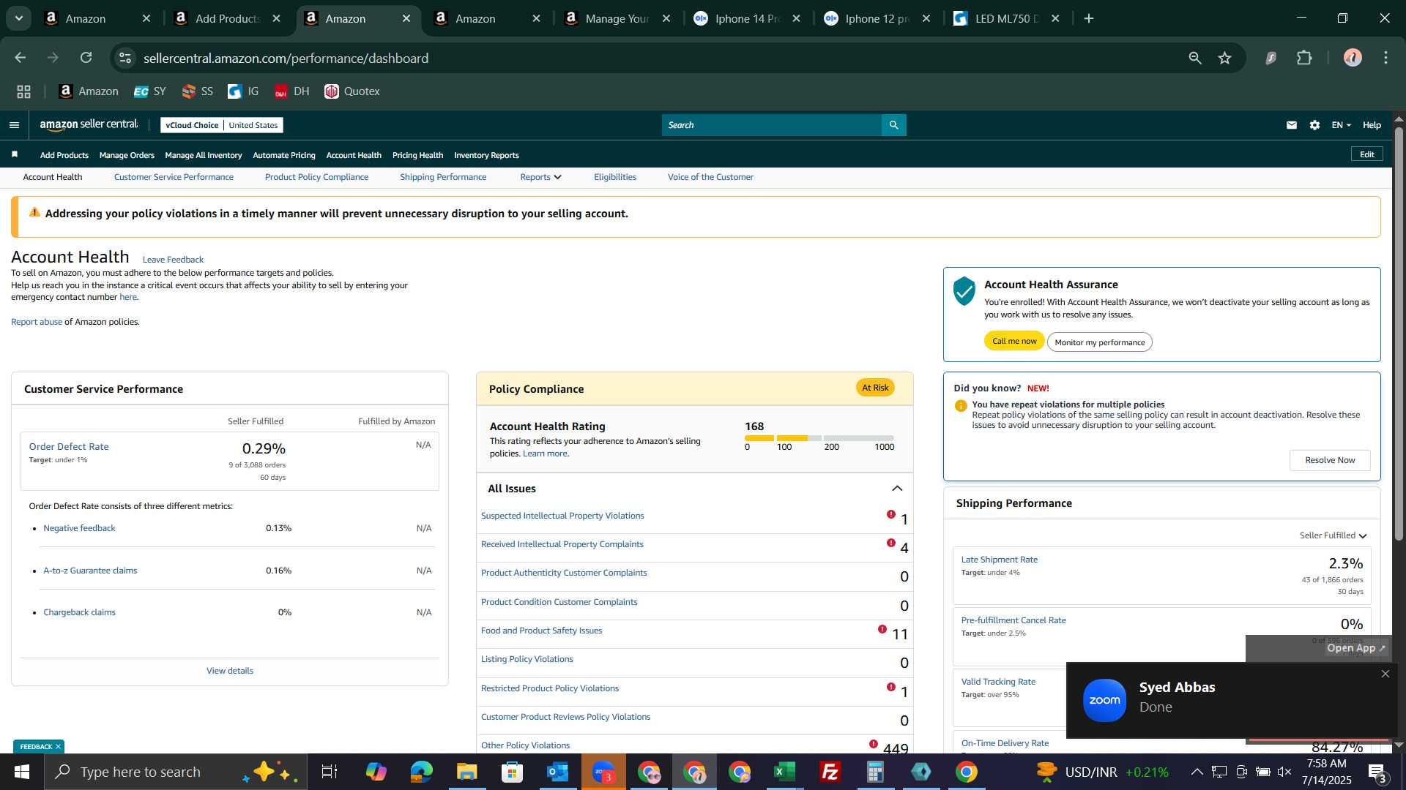Open the bookmarks apps grid icon

[x=24, y=91]
